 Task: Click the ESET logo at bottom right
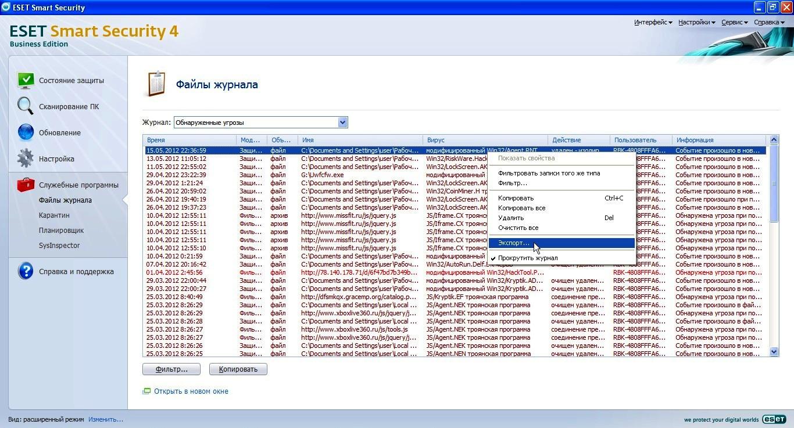[774, 419]
